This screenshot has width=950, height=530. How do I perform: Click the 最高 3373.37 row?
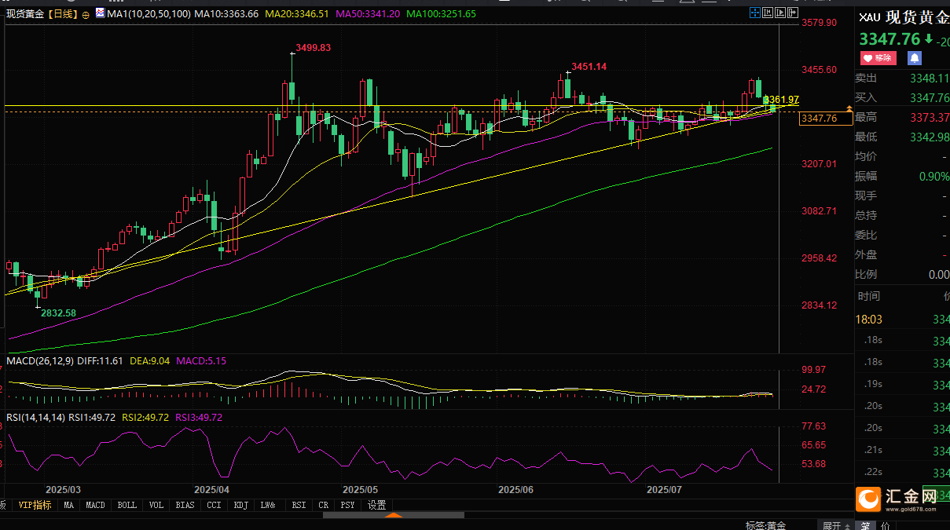coord(902,118)
